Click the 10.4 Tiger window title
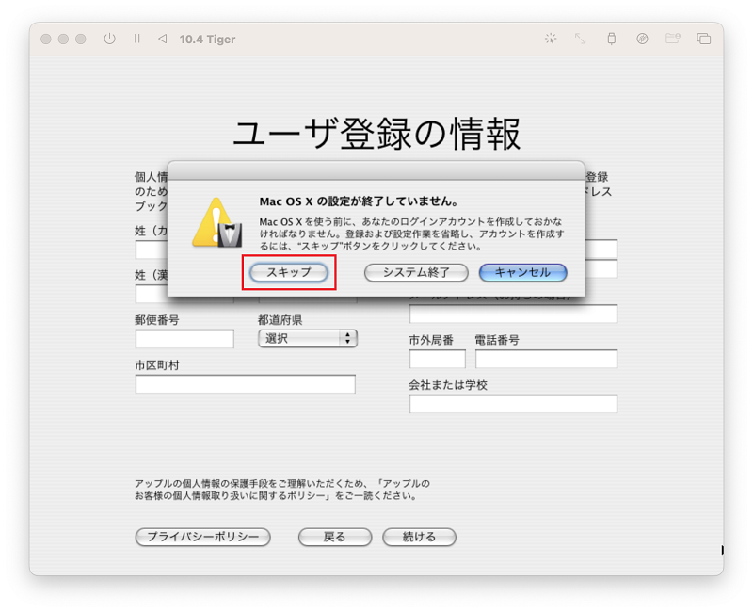 pos(207,39)
